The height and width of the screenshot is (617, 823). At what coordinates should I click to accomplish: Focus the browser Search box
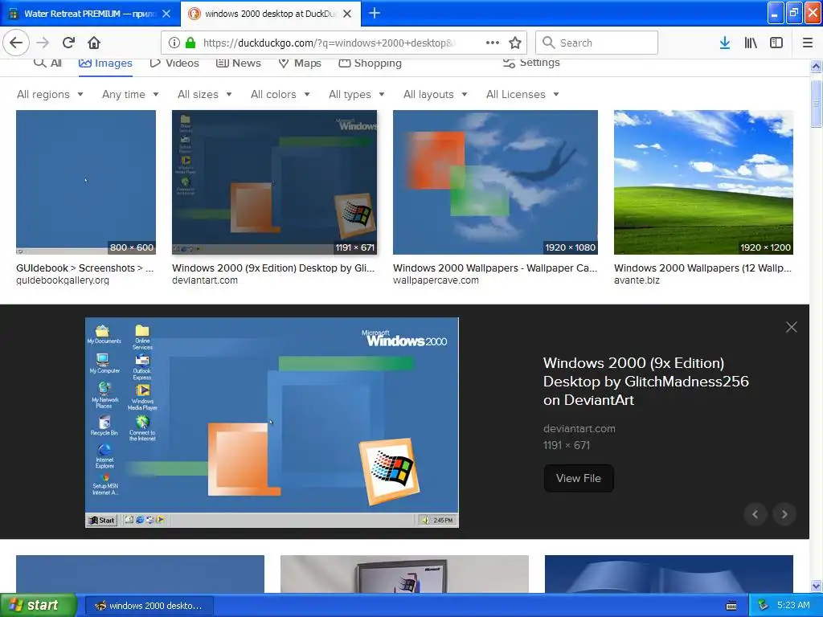click(x=597, y=43)
